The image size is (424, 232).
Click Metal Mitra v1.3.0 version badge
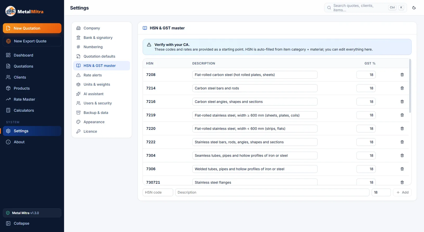(32, 213)
